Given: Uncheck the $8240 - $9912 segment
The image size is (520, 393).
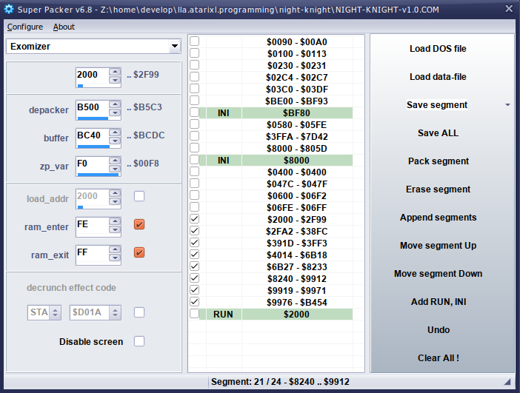Looking at the screenshot, I should 195,278.
